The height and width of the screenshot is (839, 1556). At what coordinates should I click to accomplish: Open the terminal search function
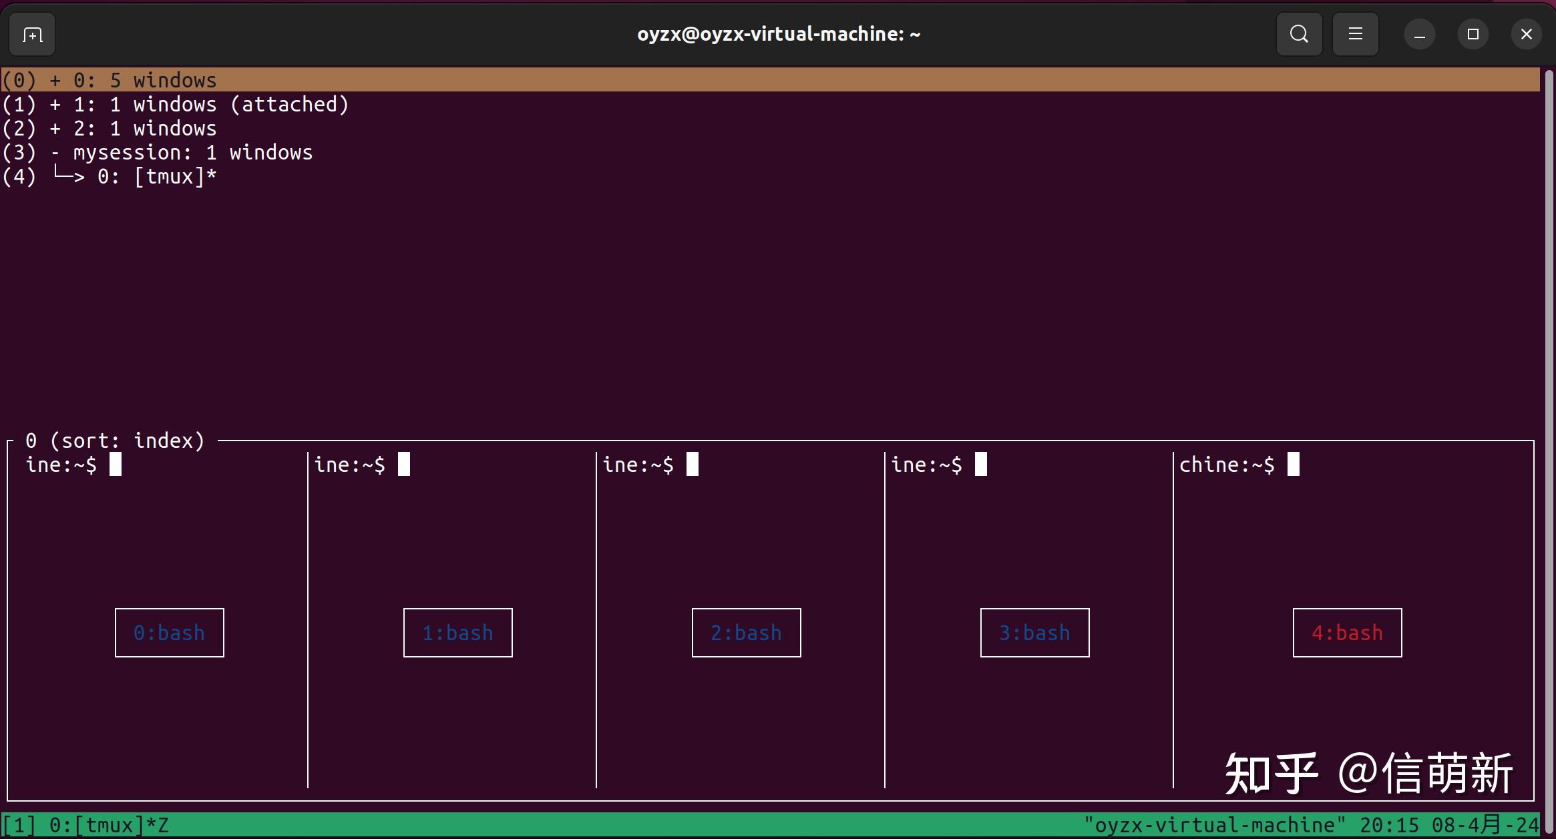pyautogui.click(x=1298, y=33)
